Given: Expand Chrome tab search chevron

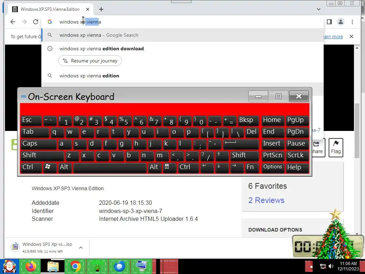Looking at the screenshot, I should point(319,9).
